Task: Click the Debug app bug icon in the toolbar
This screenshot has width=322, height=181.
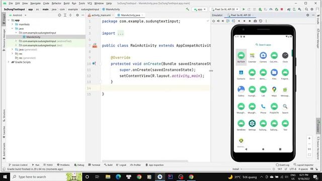Action: (260, 9)
